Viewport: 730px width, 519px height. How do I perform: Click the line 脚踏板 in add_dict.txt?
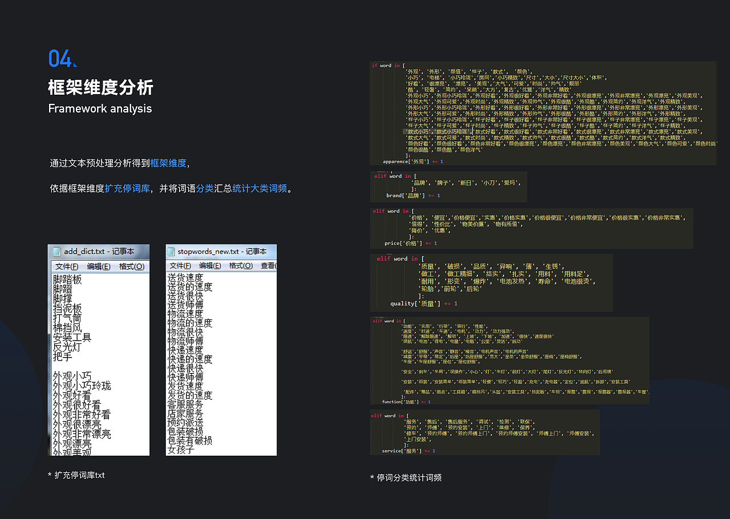coord(67,279)
